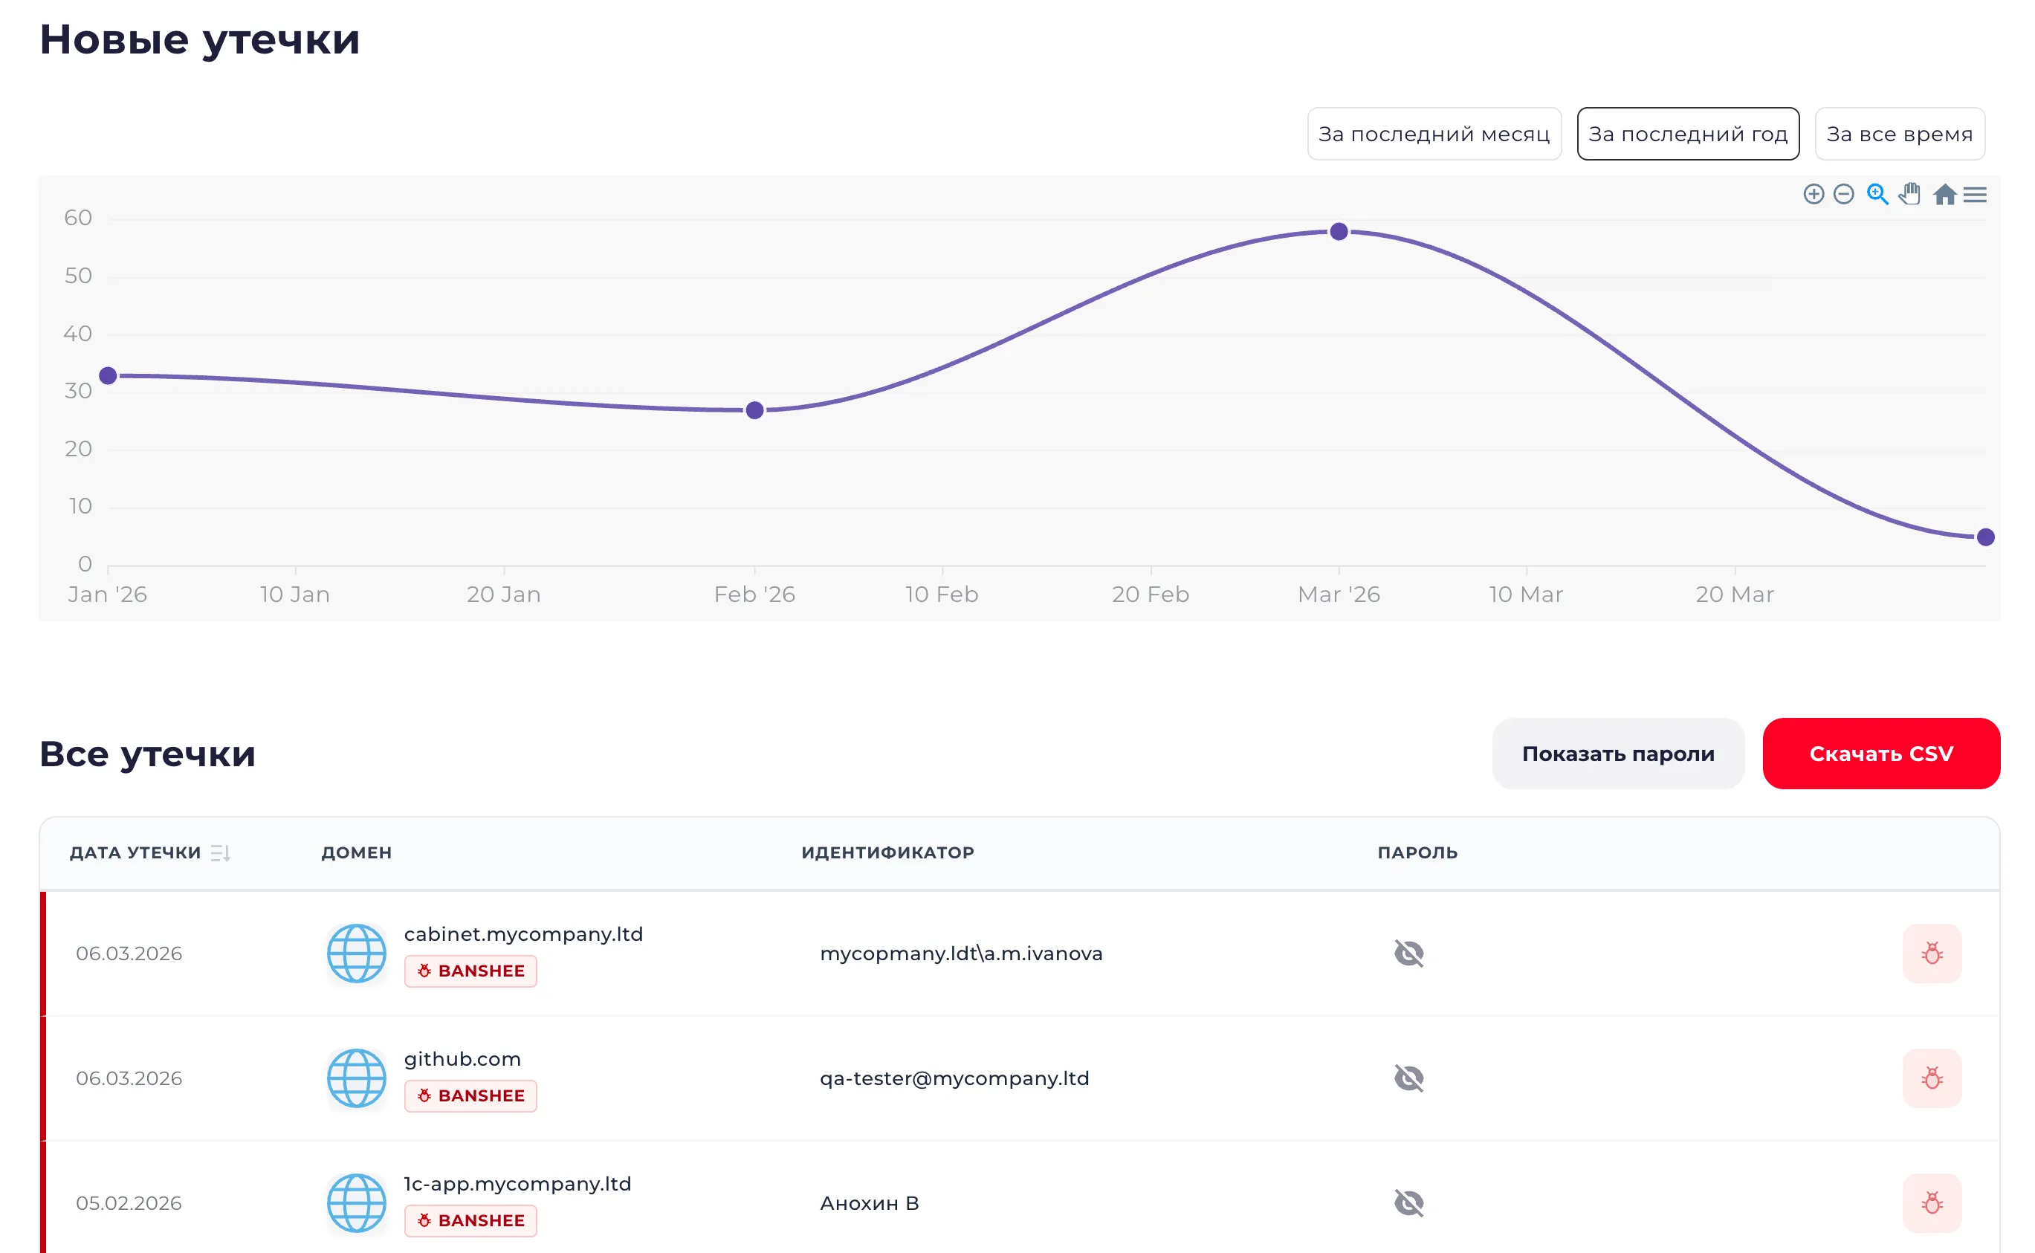
Task: Click bug icon button for 1c-app.mycompany.ltd row
Action: point(1932,1202)
